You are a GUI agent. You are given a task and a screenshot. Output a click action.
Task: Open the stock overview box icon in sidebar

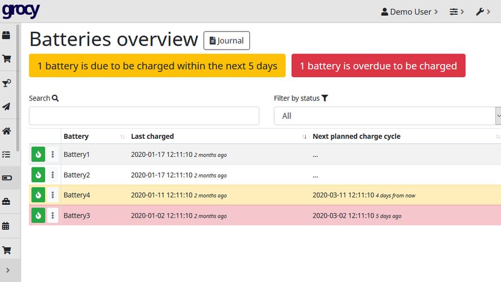click(7, 36)
